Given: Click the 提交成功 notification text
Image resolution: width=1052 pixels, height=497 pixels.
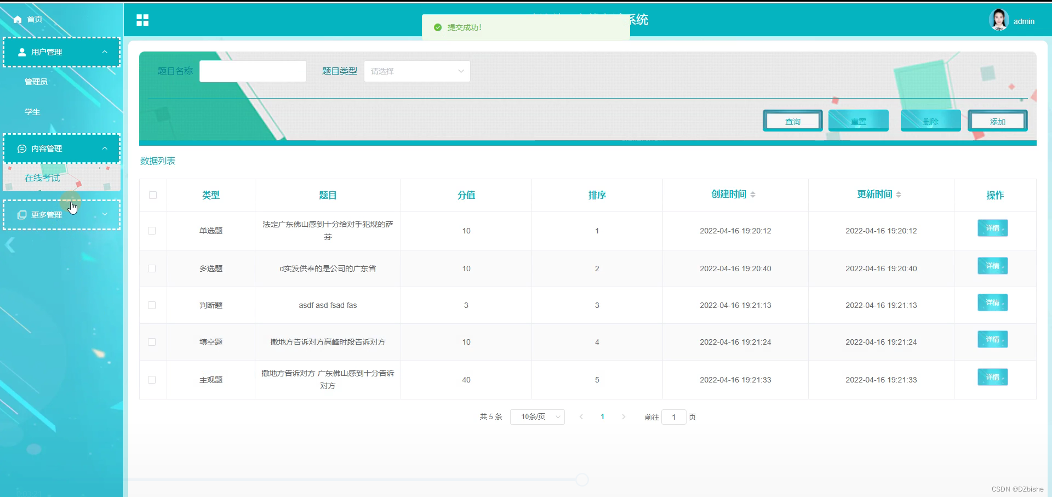Looking at the screenshot, I should (x=464, y=27).
